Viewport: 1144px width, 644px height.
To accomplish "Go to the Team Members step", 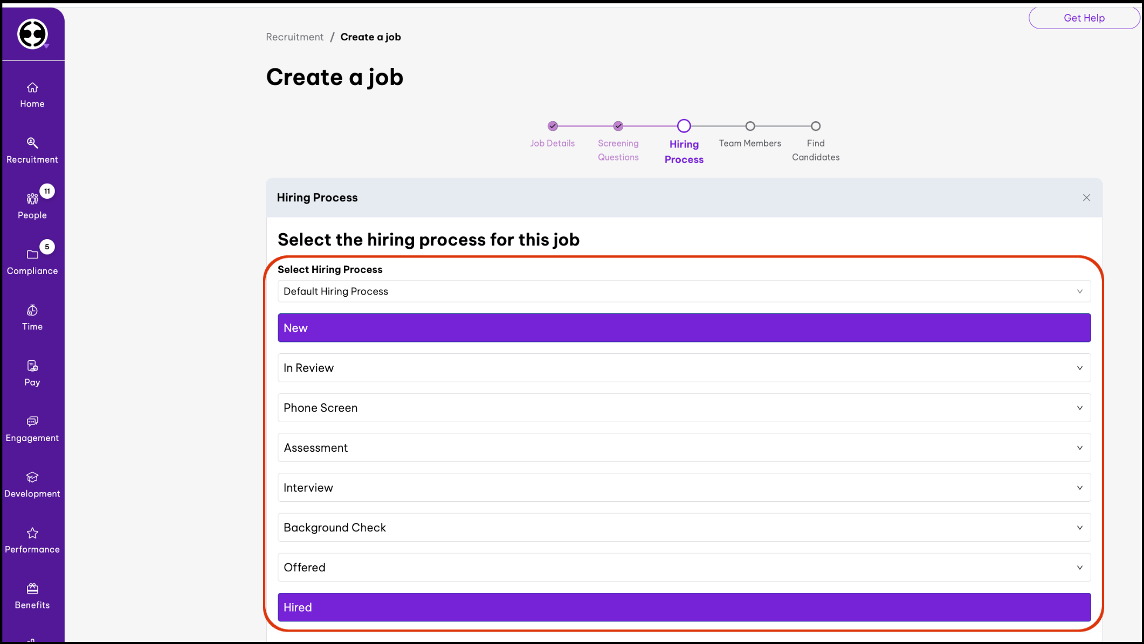I will (750, 127).
